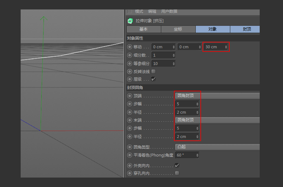The height and width of the screenshot is (187, 283).
Task: Switch to the 坐标 tab
Action: [178, 29]
